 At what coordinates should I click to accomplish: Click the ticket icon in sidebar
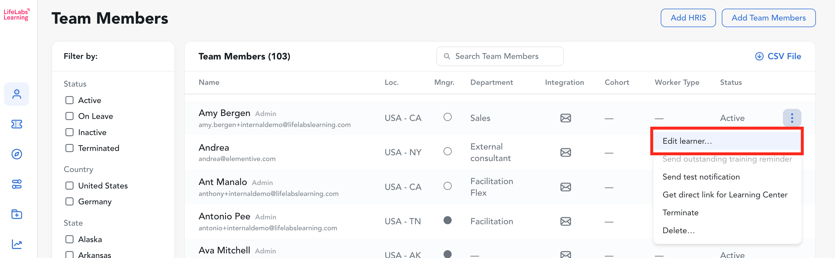[17, 124]
